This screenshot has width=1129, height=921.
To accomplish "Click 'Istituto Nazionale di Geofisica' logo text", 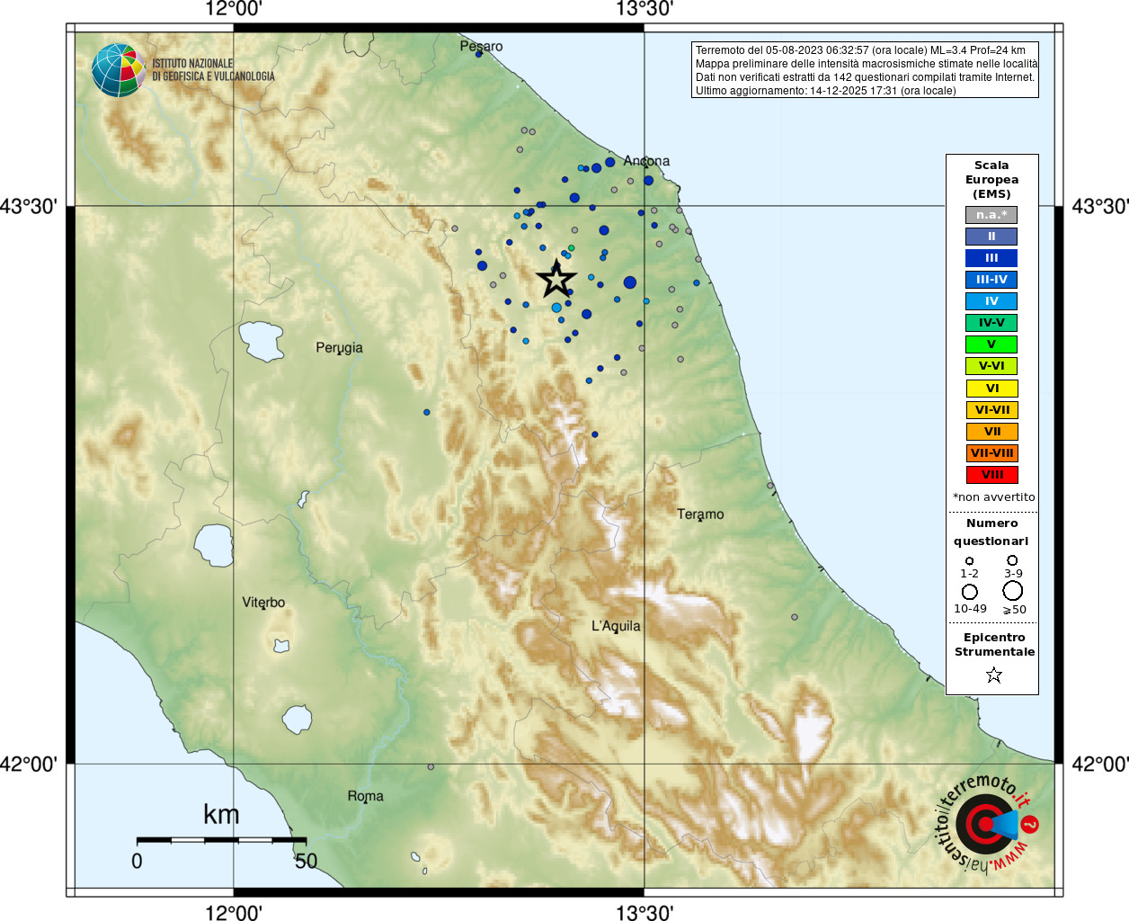I will click(213, 70).
